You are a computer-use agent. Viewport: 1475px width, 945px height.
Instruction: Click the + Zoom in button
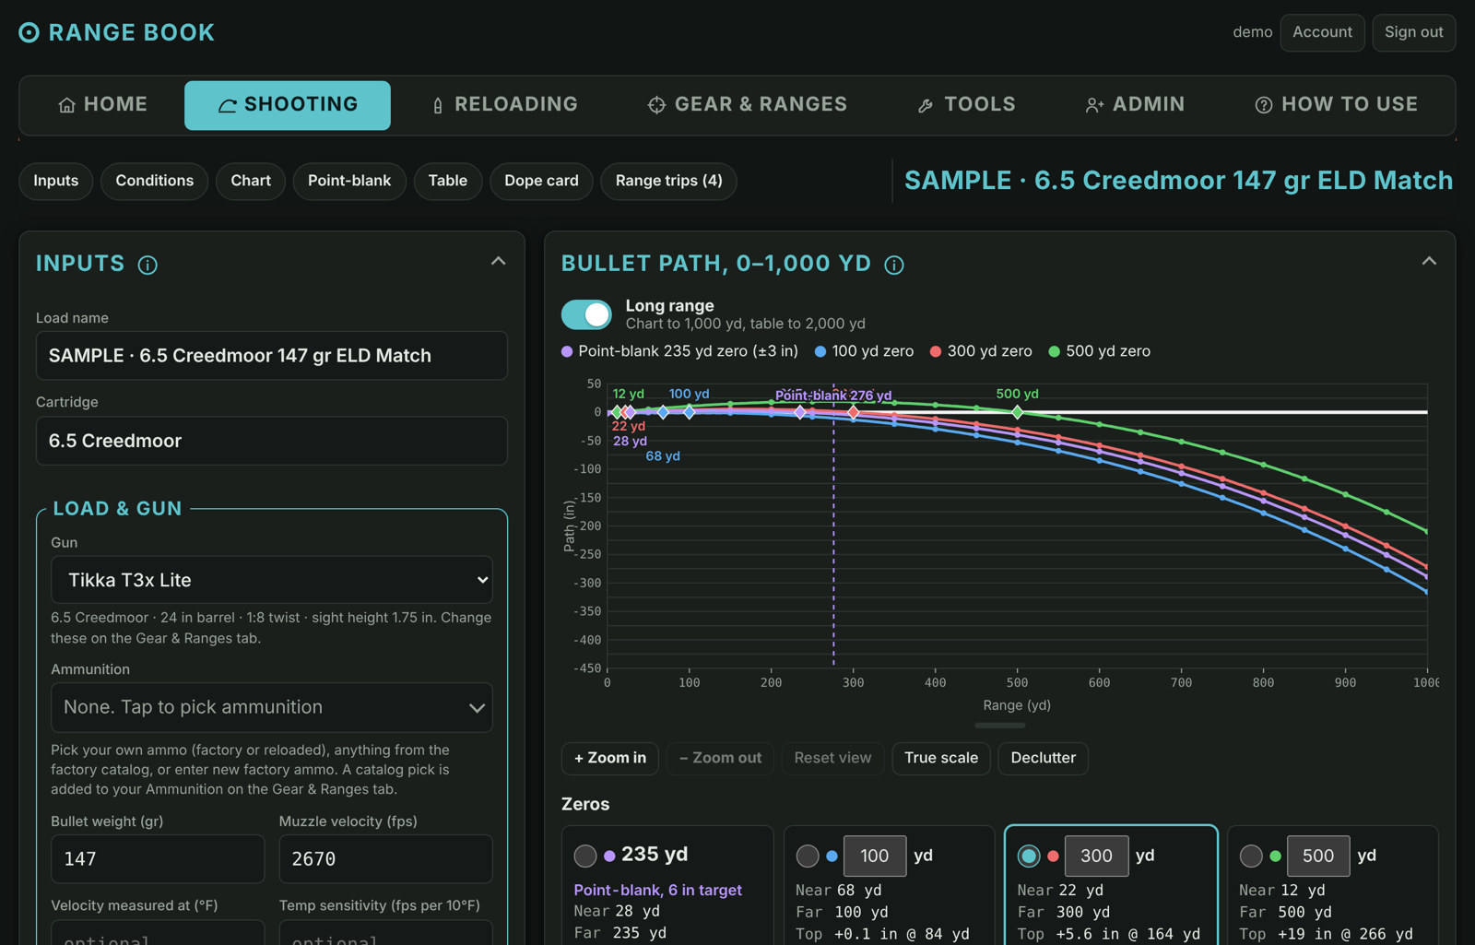(x=610, y=758)
